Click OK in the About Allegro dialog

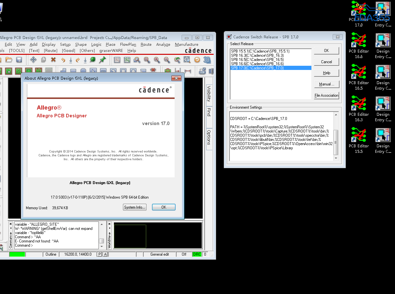click(164, 207)
